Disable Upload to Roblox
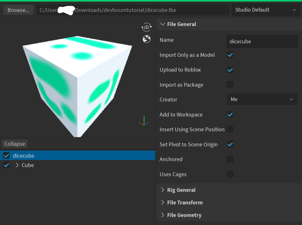Viewport: 302px width, 225px height. tap(230, 70)
